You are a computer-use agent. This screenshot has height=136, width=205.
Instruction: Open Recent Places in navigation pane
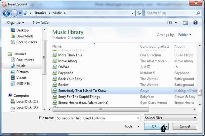pyautogui.click(x=27, y=42)
